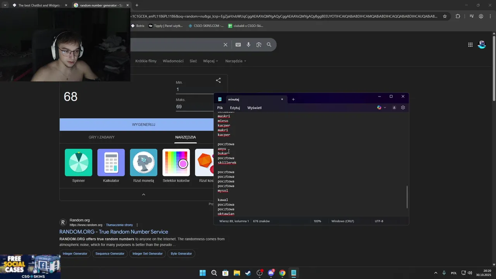Expand the Narzędzia search tools dropdown
This screenshot has width=496, height=279.
236,61
